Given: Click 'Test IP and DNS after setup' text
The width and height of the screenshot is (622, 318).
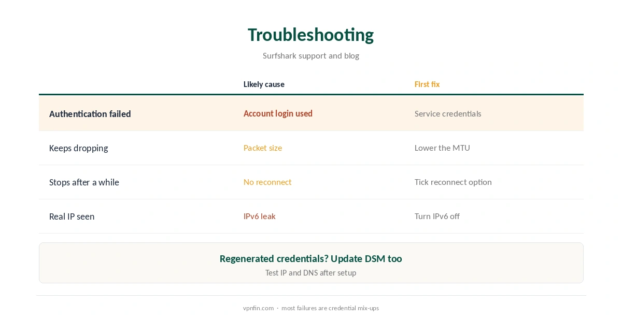Looking at the screenshot, I should click(x=310, y=272).
